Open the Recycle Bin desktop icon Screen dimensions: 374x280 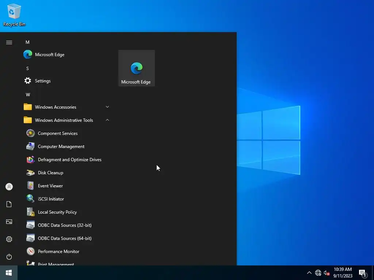tap(14, 15)
